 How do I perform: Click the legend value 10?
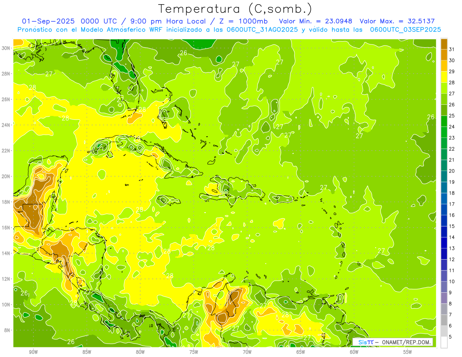coord(452,282)
